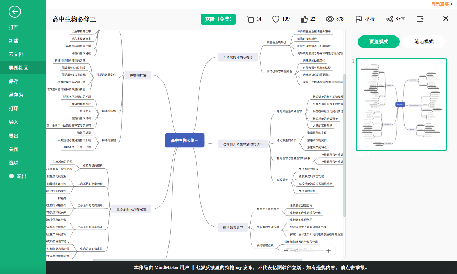457x274 pixels.
Task: Click 关闭 in the sidebar
Action: click(x=23, y=149)
